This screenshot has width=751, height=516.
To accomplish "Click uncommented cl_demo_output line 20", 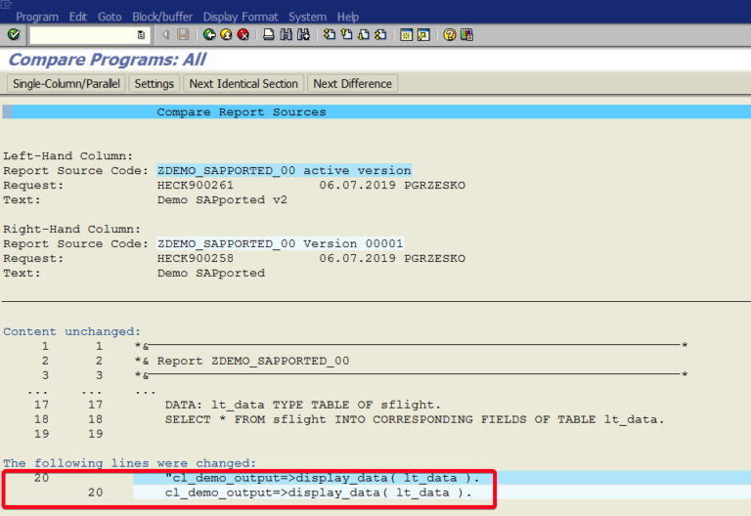I will coord(318,493).
